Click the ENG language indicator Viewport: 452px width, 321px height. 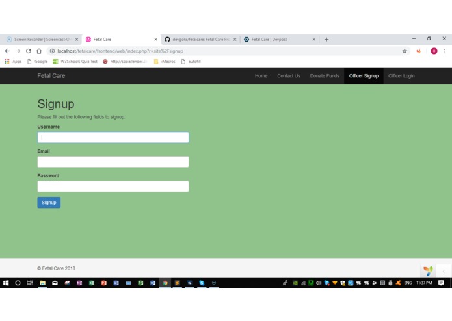tap(408, 283)
